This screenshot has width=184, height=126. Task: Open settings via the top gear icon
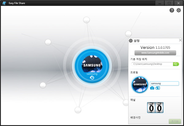[x=178, y=10]
